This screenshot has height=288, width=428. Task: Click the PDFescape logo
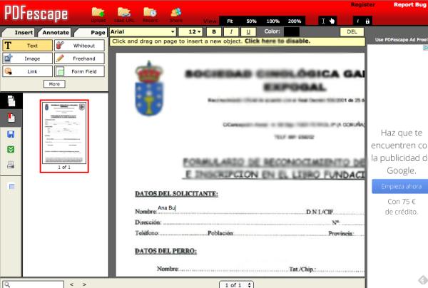click(x=36, y=14)
